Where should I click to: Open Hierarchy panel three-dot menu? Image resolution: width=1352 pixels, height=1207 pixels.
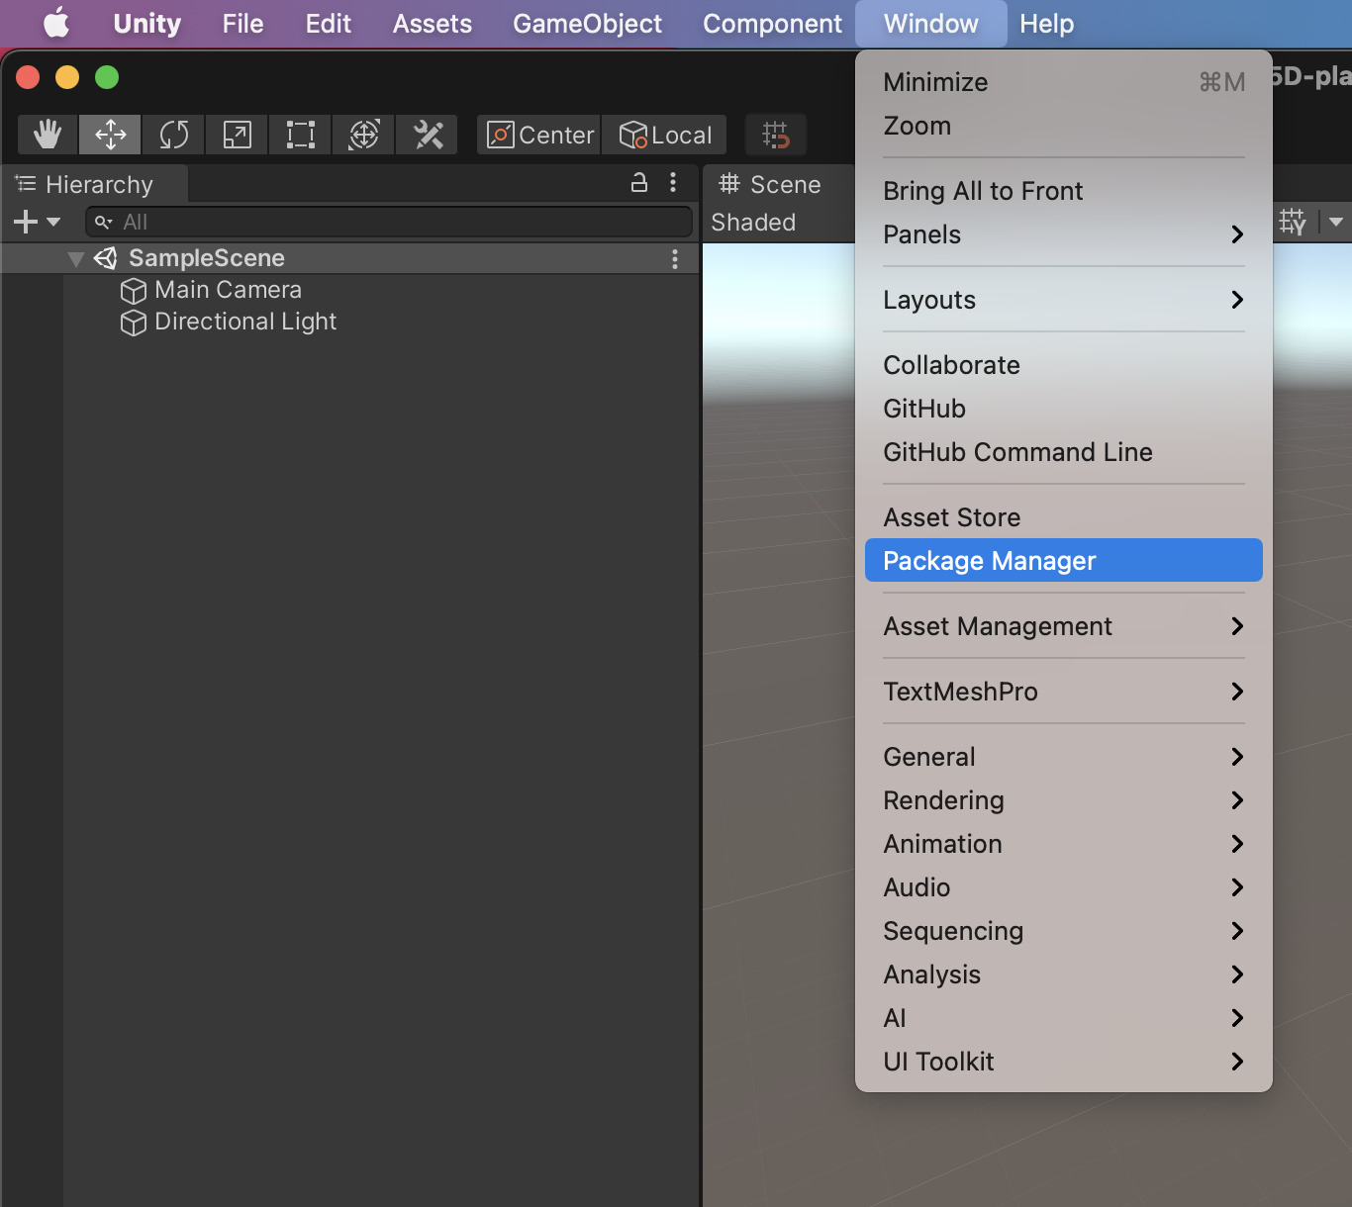[x=673, y=182]
